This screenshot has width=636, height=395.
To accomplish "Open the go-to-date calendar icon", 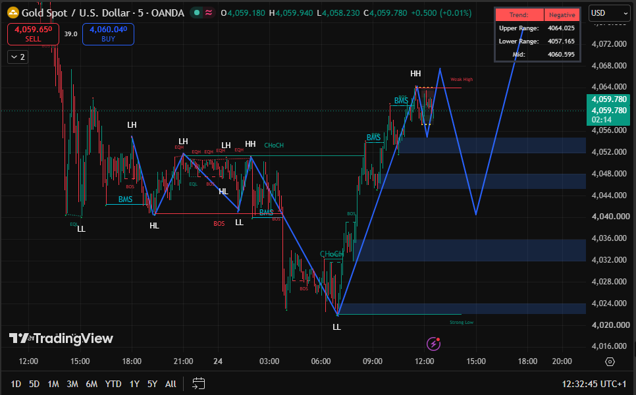I will (x=199, y=384).
